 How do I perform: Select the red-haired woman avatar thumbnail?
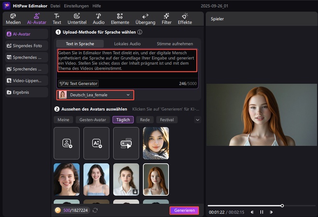156,179
